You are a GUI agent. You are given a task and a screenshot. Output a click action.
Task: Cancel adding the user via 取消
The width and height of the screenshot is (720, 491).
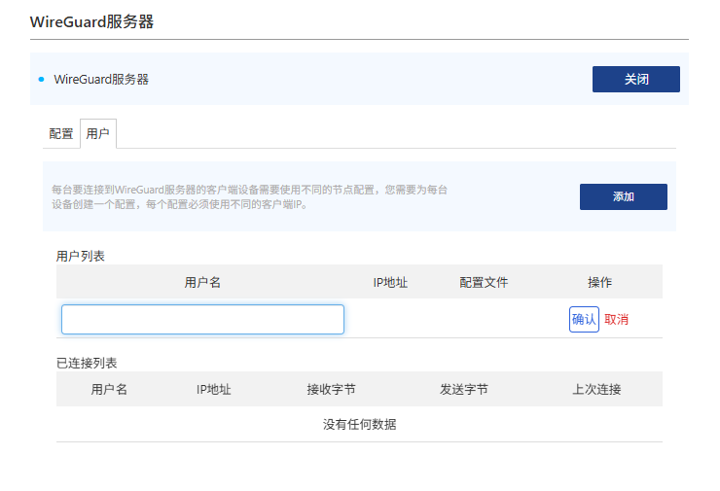click(617, 319)
